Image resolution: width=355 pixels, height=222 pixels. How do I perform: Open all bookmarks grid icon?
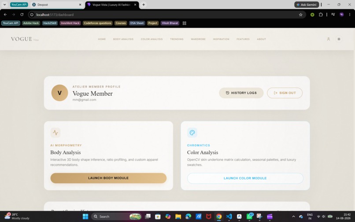pos(184,23)
